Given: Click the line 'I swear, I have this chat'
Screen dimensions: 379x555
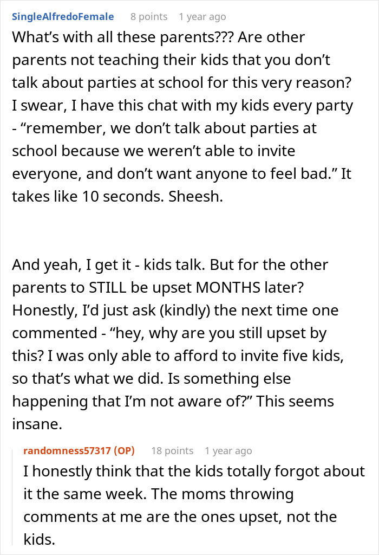Looking at the screenshot, I should [x=182, y=106].
